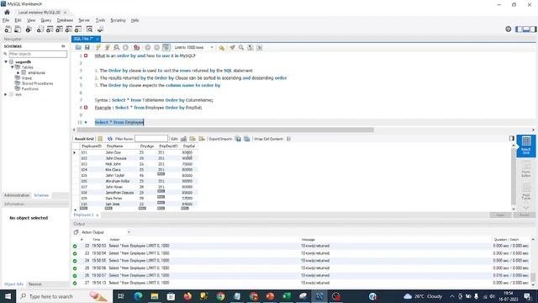Open the File menu
The image size is (538, 303).
point(6,20)
